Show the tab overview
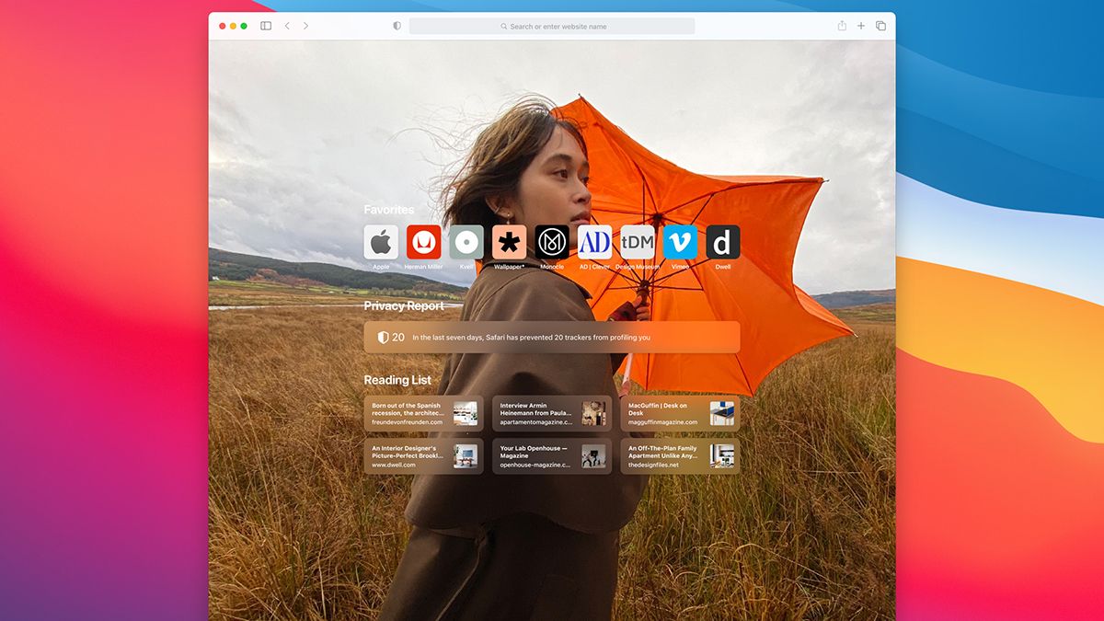Screen dimensions: 1104x621 (880, 26)
